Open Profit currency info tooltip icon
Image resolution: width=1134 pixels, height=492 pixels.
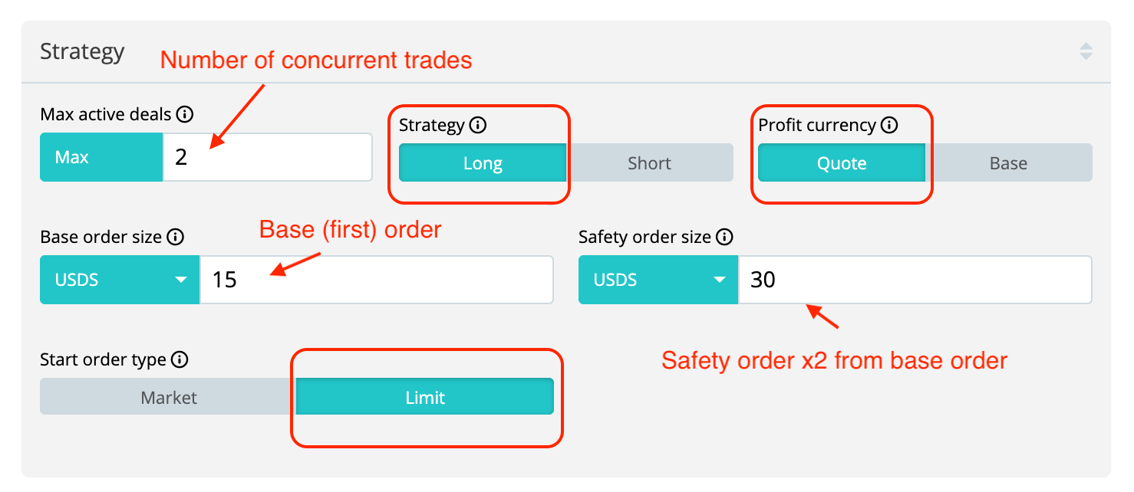(x=889, y=125)
